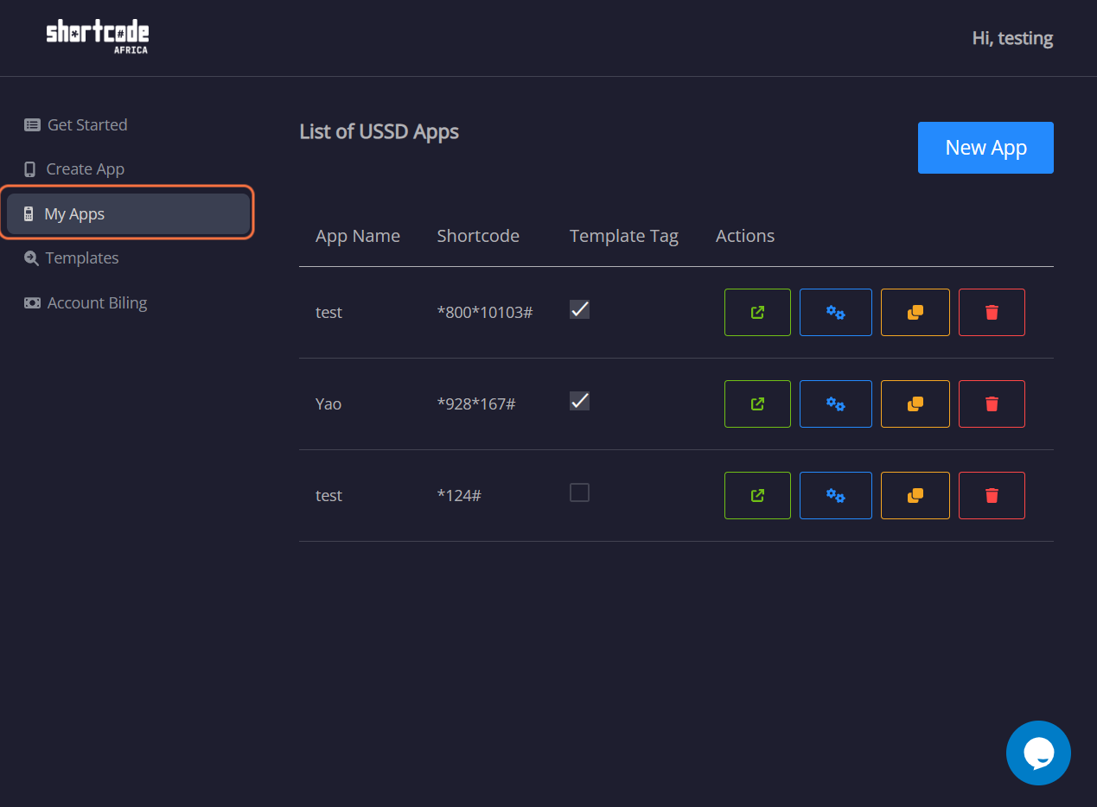The image size is (1097, 807).
Task: Click the List of USSD Apps heading
Action: (379, 131)
